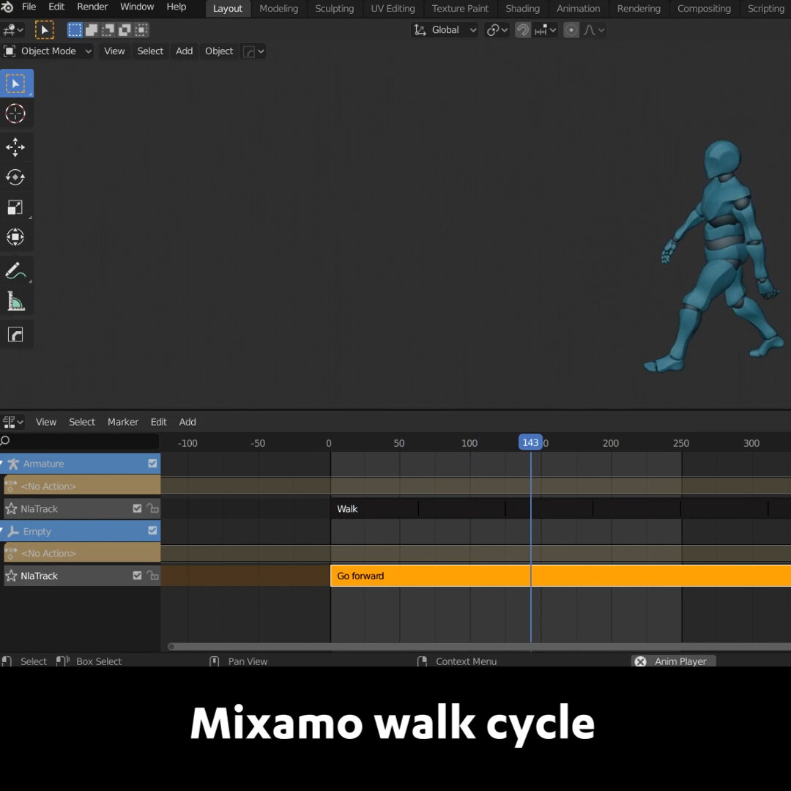This screenshot has height=791, width=791.
Task: Open proportional editing falloff dropdown
Action: 594,30
